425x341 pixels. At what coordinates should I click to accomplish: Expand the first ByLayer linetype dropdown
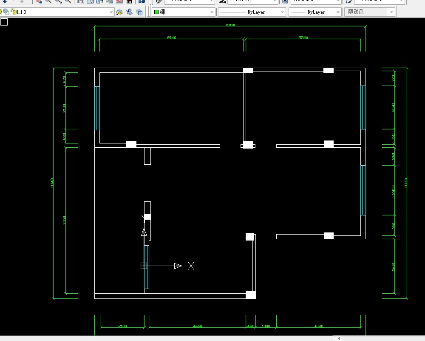(282, 12)
